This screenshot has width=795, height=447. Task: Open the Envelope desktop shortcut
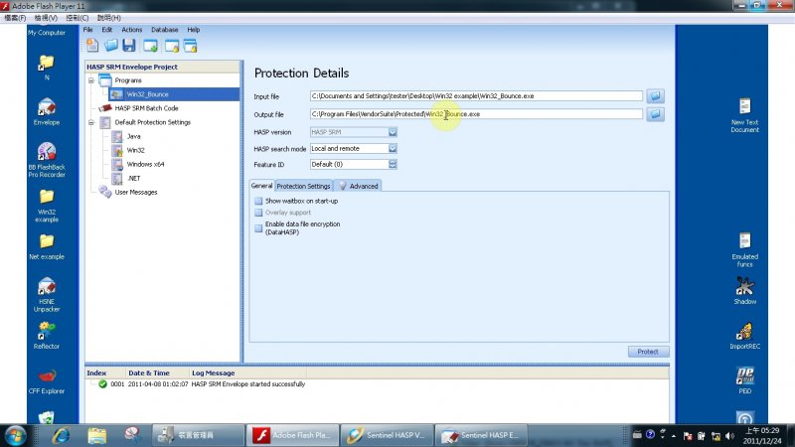[47, 111]
